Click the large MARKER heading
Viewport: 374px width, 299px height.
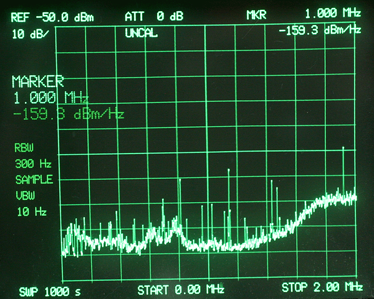[x=38, y=81]
